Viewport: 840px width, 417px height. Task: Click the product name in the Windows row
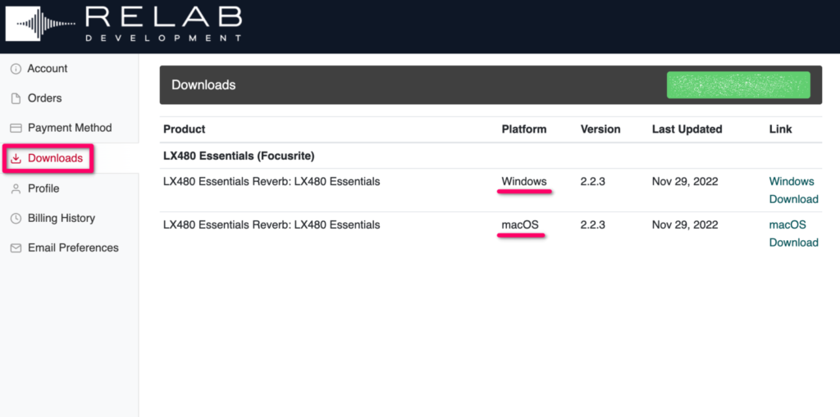click(272, 182)
